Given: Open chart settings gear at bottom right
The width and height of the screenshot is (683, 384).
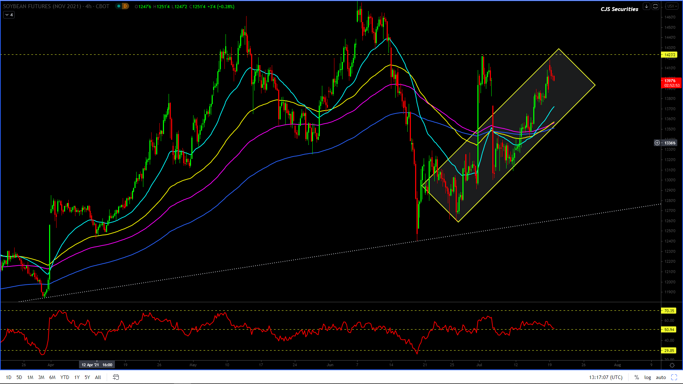Looking at the screenshot, I should click(x=672, y=365).
